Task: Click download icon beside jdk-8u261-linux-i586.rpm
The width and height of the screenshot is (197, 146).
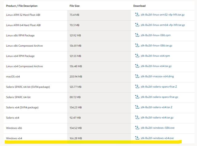Action: (x=137, y=35)
